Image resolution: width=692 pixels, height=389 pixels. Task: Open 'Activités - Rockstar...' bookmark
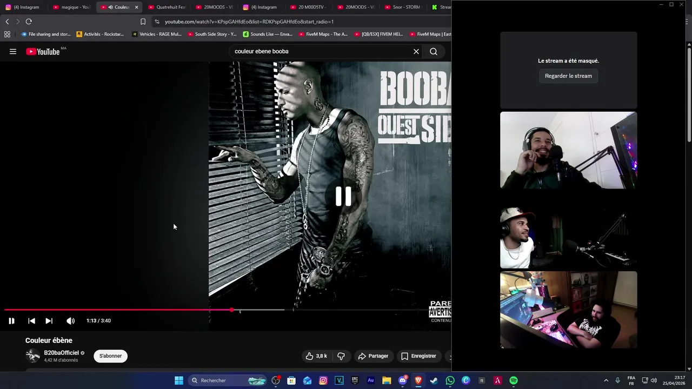point(100,34)
